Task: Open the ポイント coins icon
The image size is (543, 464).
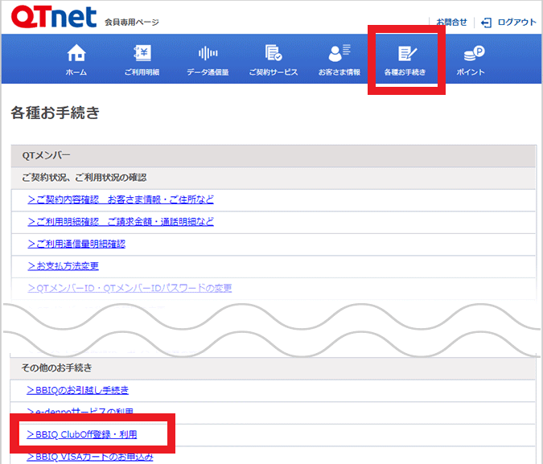Action: coord(474,53)
